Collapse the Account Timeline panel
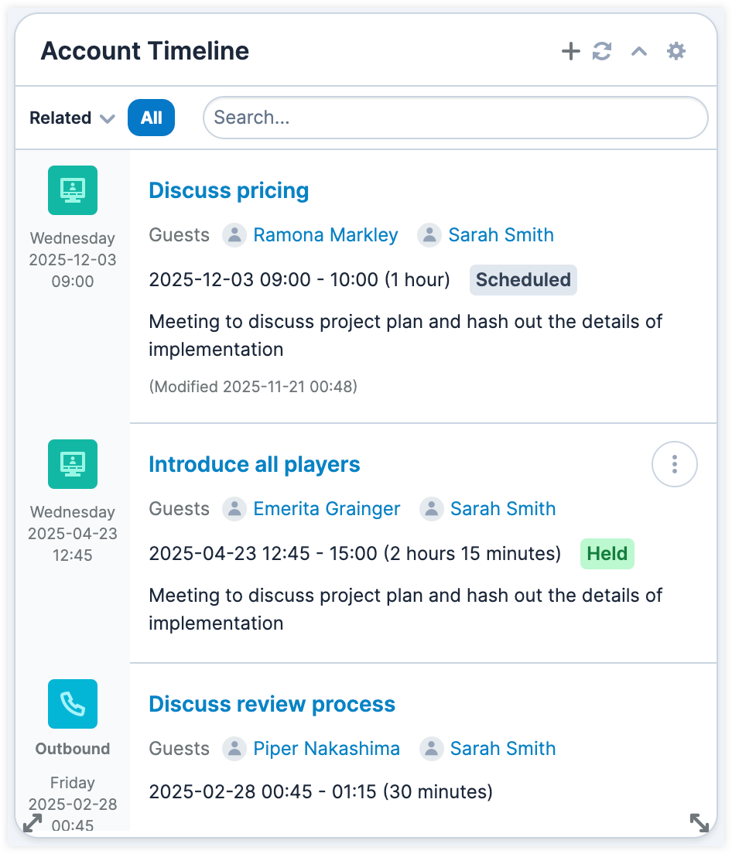The height and width of the screenshot is (854, 732). [638, 52]
